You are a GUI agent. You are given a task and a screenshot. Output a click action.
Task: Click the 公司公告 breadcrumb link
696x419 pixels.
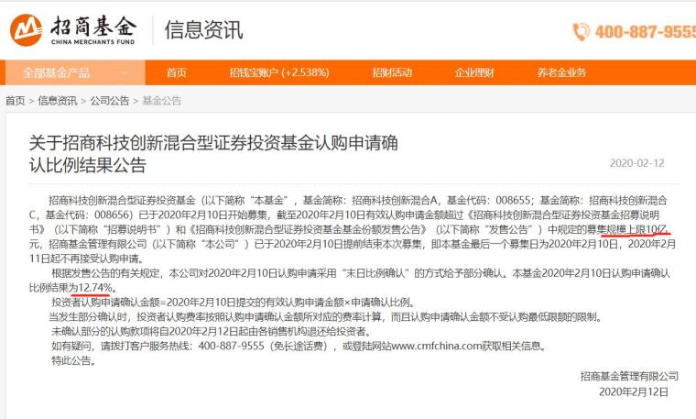(110, 101)
